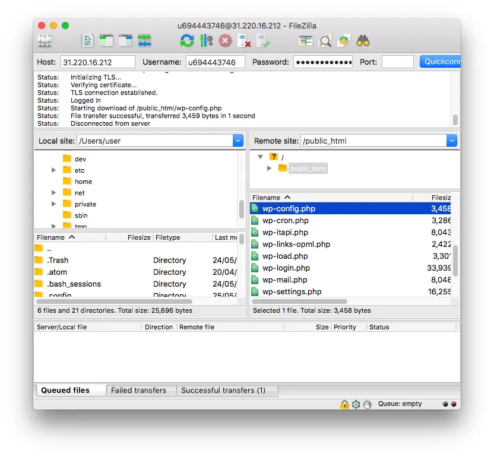Select public_html in the remote tree
This screenshot has height=457, width=494.
click(308, 169)
